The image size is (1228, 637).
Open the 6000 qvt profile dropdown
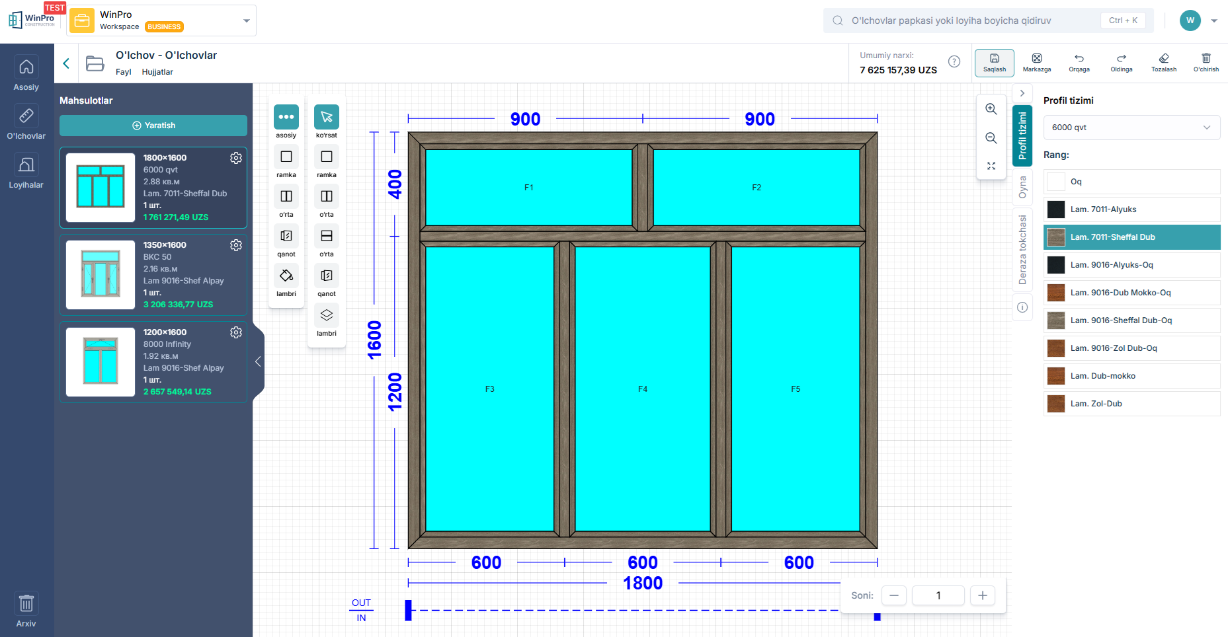pos(1131,128)
